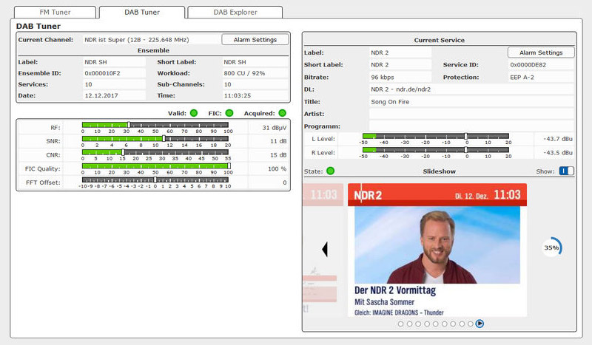Image resolution: width=592 pixels, height=345 pixels.
Task: Click the L Level reading '-43.7 dBu'
Action: click(x=558, y=139)
